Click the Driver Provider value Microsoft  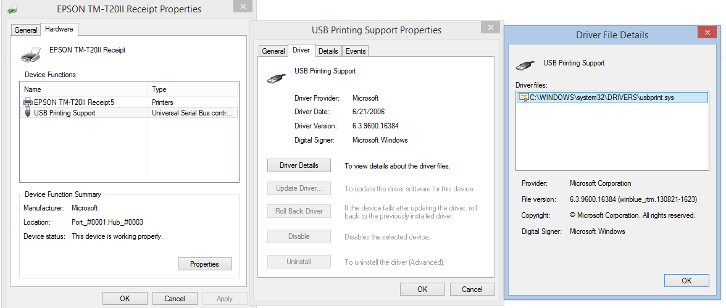click(x=365, y=98)
